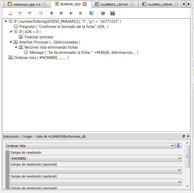Select the Finalizar proceso line

[39, 37]
